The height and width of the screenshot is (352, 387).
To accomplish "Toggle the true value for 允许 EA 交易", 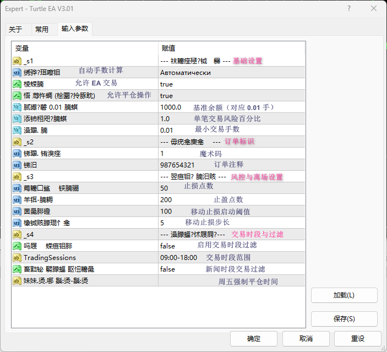I will tap(232, 84).
